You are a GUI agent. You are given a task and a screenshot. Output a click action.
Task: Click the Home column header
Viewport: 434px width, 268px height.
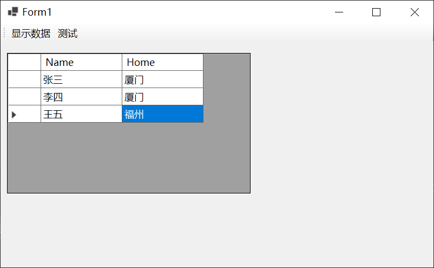pos(162,62)
